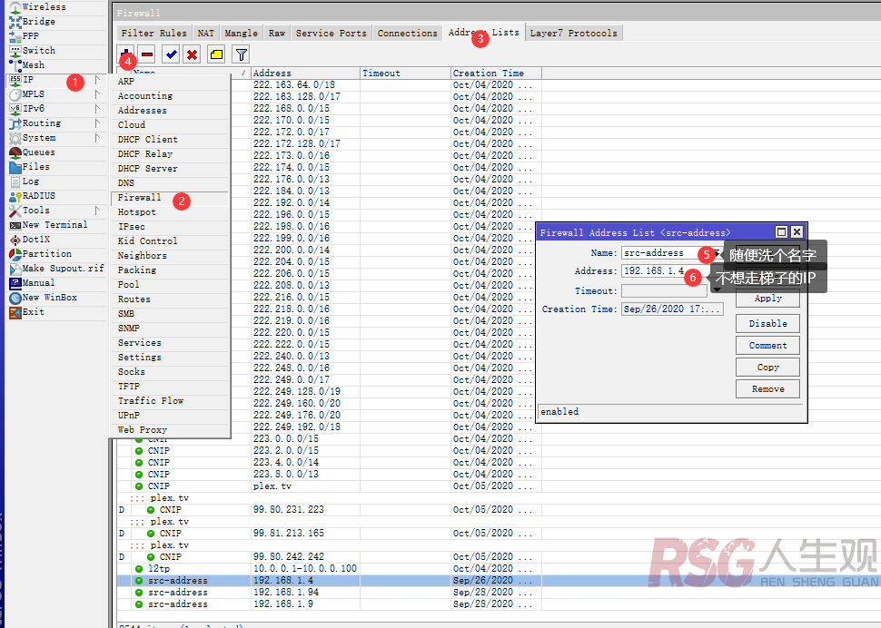
Task: Select DNS in the IP submenu
Action: coord(170,183)
